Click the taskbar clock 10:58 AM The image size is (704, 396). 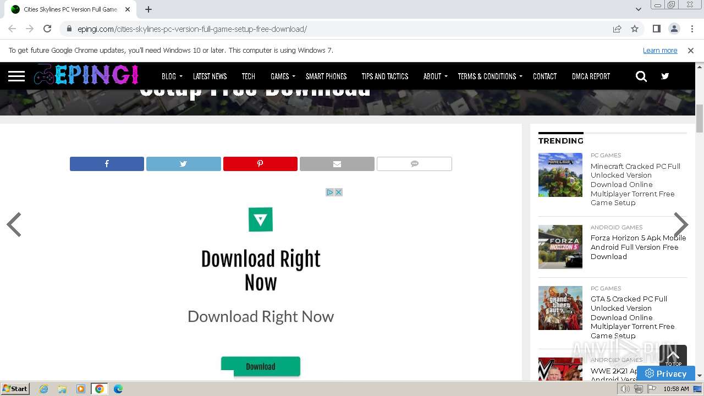[x=676, y=389]
